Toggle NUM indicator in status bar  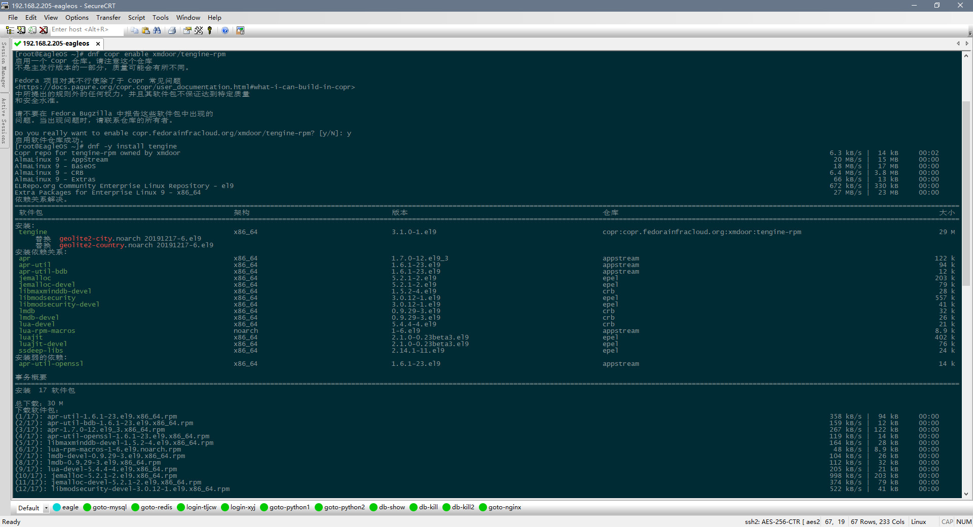963,521
